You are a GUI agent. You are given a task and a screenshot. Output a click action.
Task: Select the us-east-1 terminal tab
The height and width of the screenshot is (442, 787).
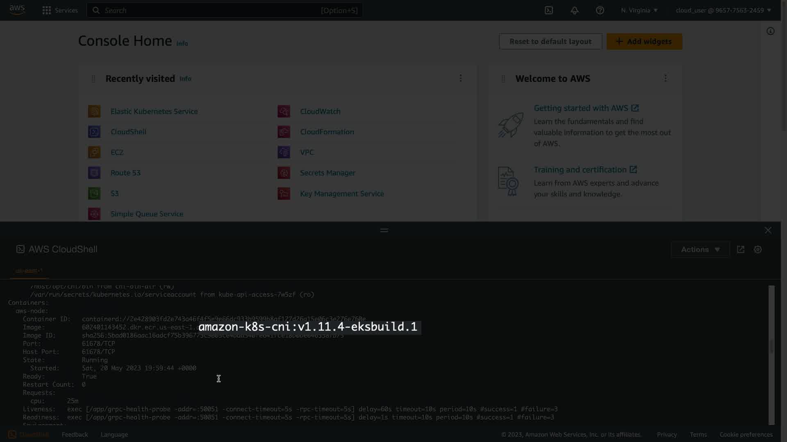click(x=29, y=271)
